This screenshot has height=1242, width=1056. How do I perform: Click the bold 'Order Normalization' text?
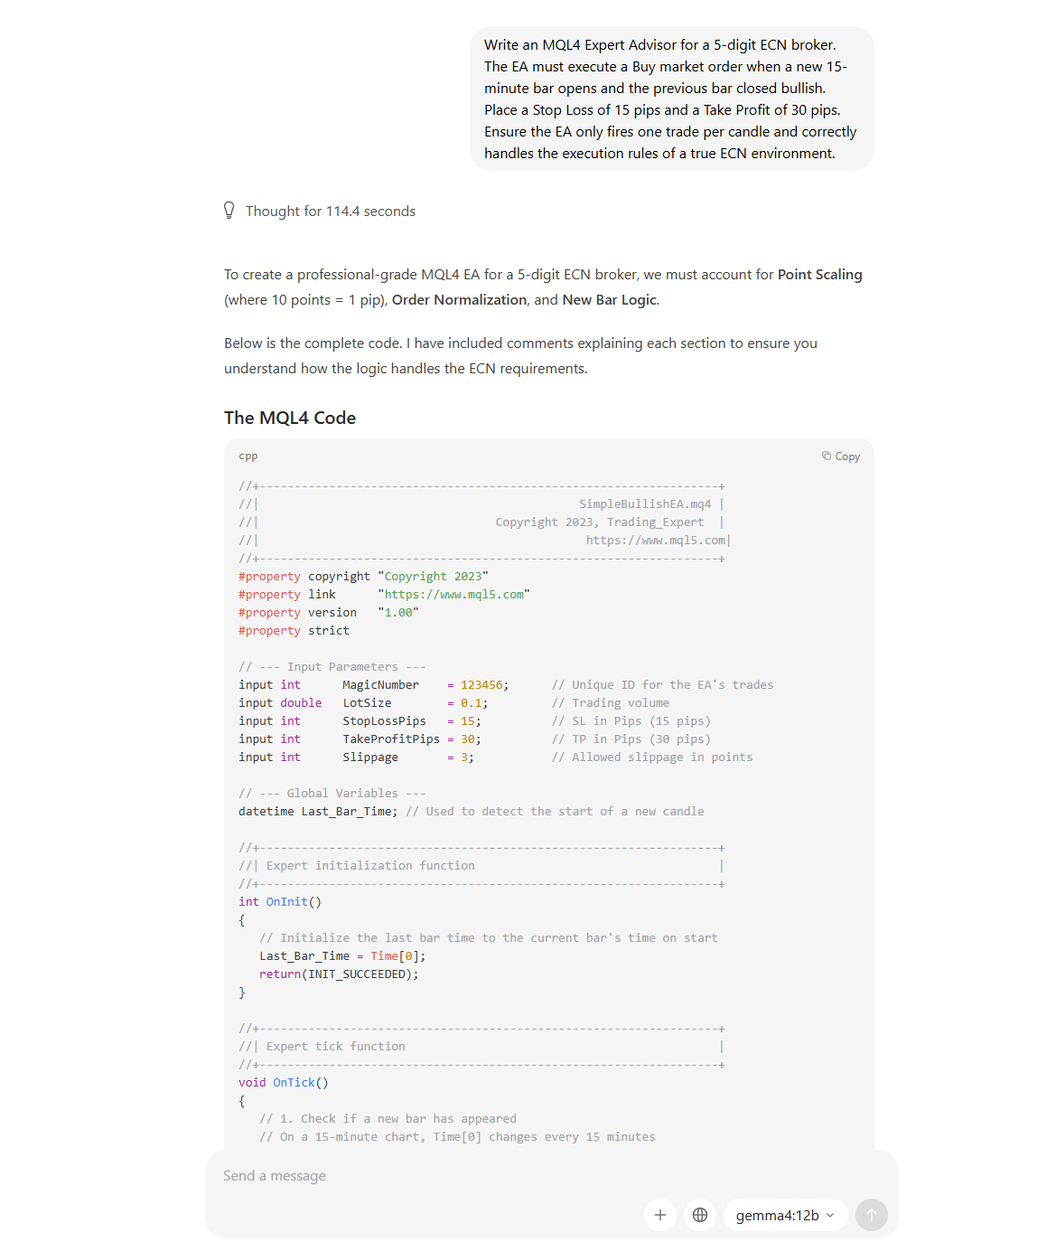[459, 300]
